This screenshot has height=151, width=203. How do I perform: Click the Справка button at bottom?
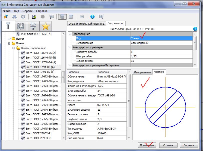pos(189,145)
